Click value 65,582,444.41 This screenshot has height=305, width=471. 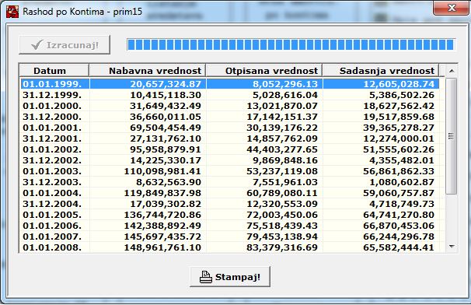pyautogui.click(x=399, y=247)
